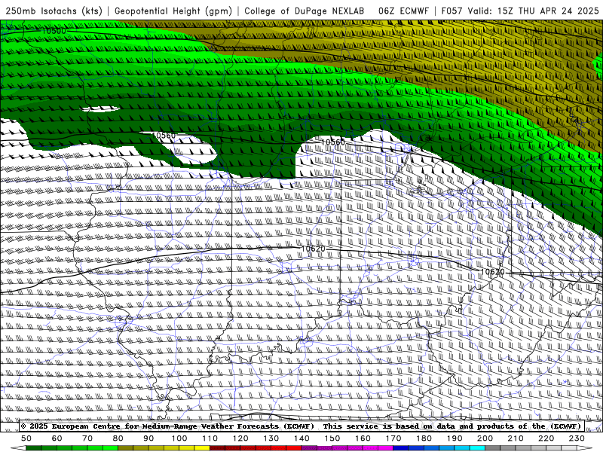
Task: Click the 50 kt legend value
Action: point(26,438)
